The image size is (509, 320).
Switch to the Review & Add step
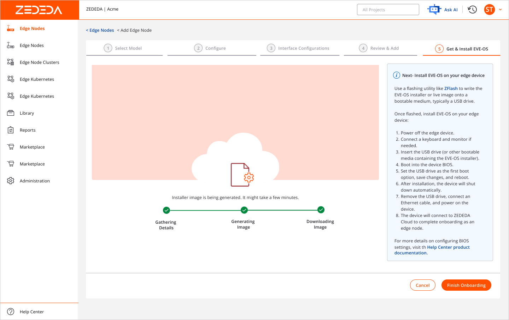(380, 48)
